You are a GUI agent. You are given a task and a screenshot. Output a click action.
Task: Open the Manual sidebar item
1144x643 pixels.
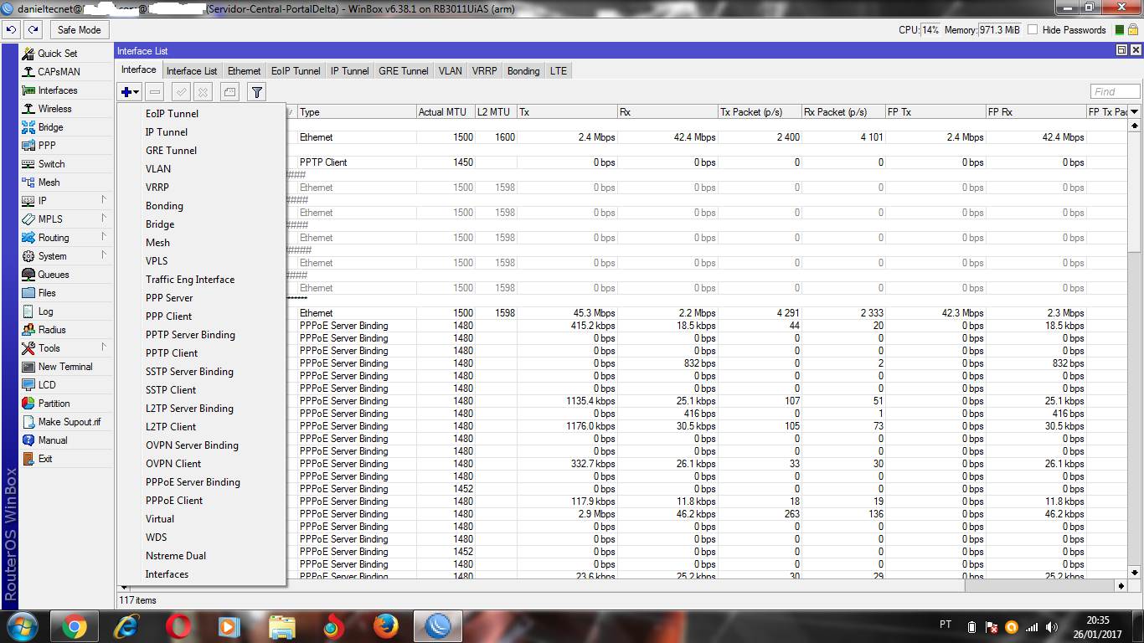click(66, 440)
